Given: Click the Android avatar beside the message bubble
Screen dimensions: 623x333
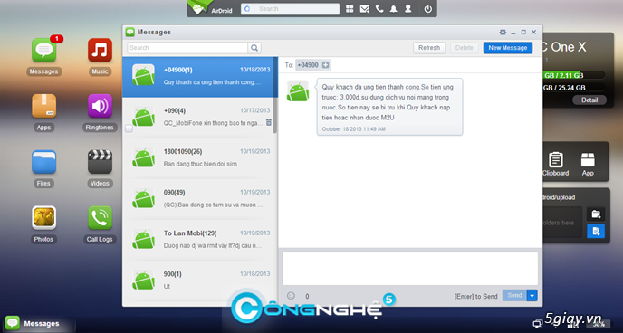Looking at the screenshot, I should pyautogui.click(x=298, y=90).
